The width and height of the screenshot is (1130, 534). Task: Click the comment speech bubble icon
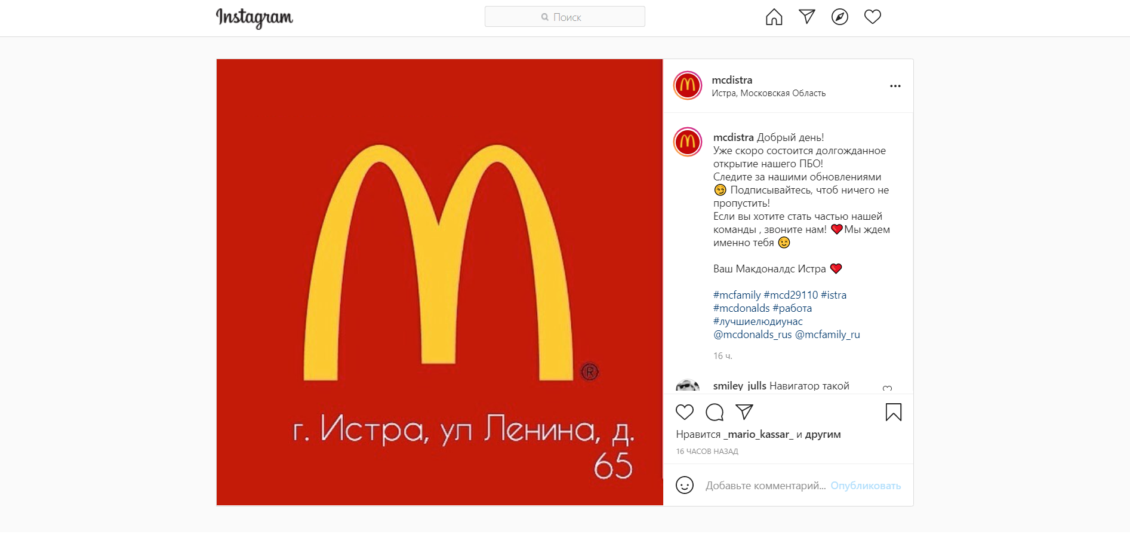[x=715, y=412]
